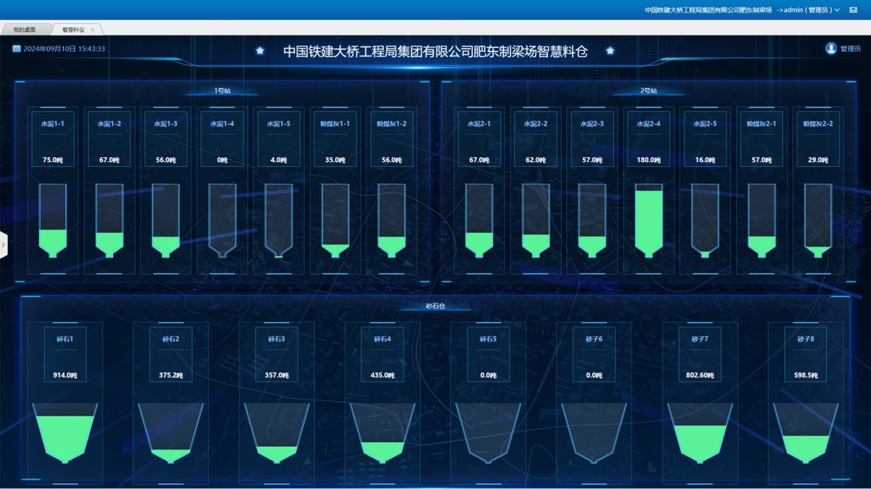Click the star icon left of title
871x489 pixels.
pos(260,51)
